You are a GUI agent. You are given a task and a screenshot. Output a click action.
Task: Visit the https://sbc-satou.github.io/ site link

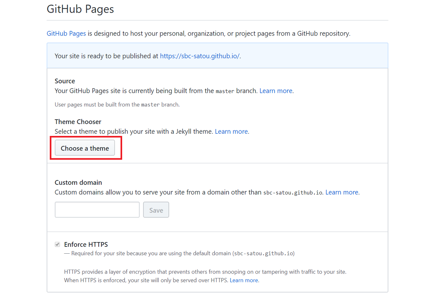[x=200, y=56]
